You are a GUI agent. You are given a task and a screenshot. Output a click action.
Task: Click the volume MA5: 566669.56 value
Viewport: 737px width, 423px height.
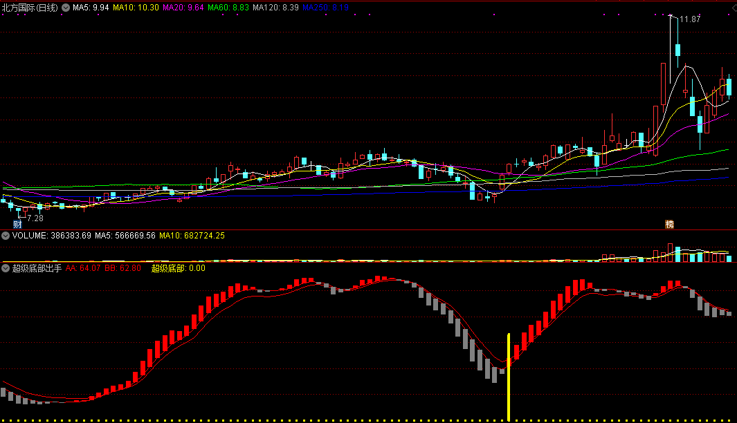pyautogui.click(x=125, y=236)
